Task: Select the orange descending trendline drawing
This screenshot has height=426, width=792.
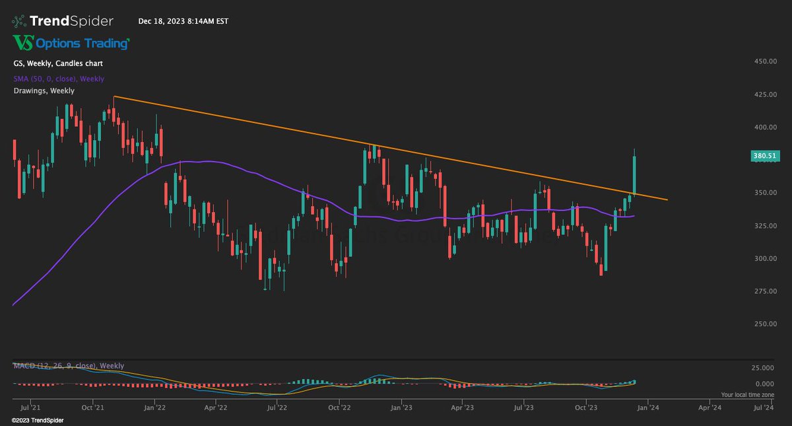Action: (391, 149)
